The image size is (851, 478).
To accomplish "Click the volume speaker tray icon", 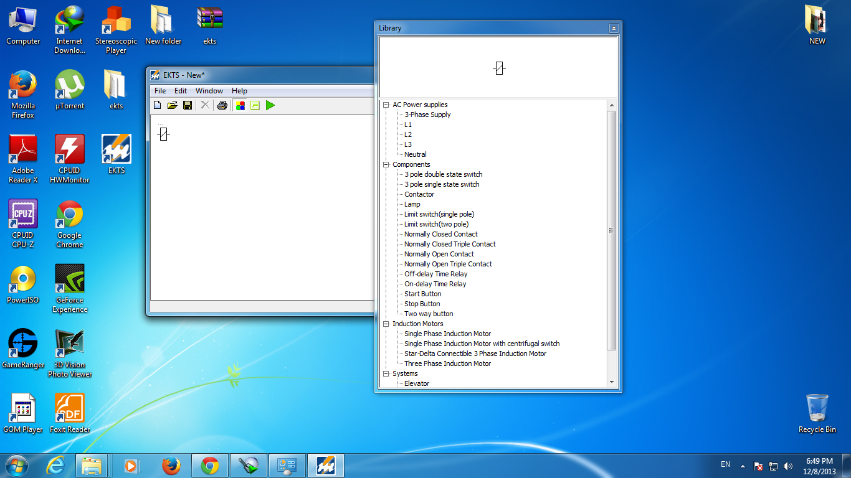I will (x=788, y=466).
